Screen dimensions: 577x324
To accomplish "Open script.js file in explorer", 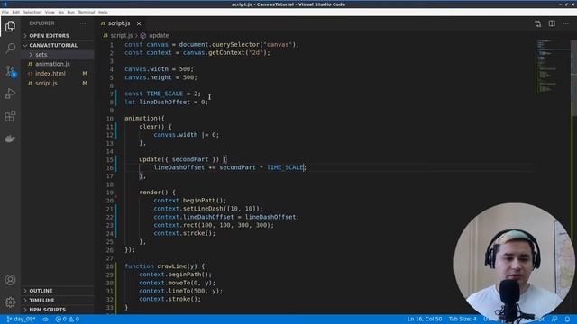I will point(46,83).
